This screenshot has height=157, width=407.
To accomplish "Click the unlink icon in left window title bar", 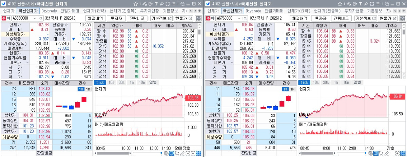I will coord(144,4).
